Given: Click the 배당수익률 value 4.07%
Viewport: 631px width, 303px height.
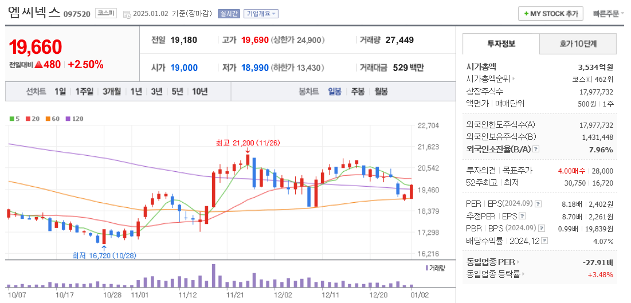Looking at the screenshot, I should [x=602, y=241].
